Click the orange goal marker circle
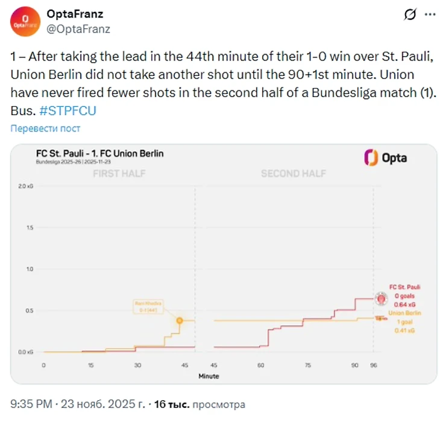The image size is (440, 423). click(180, 321)
